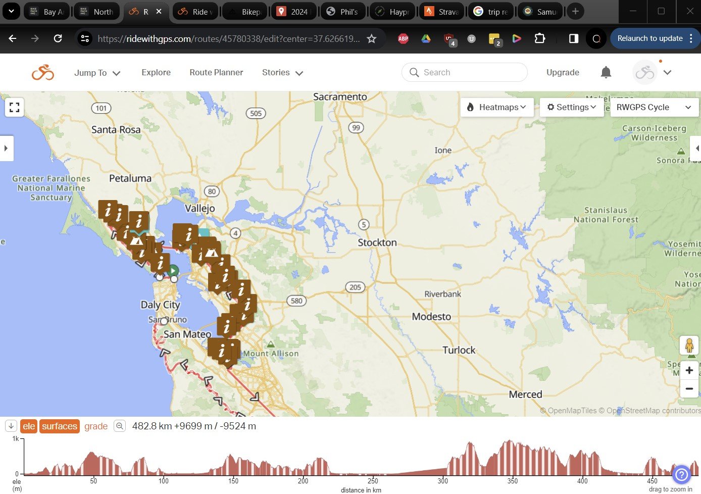Screen dimensions: 701x494
Task: Toggle the surfaces overlay
Action: [x=60, y=426]
